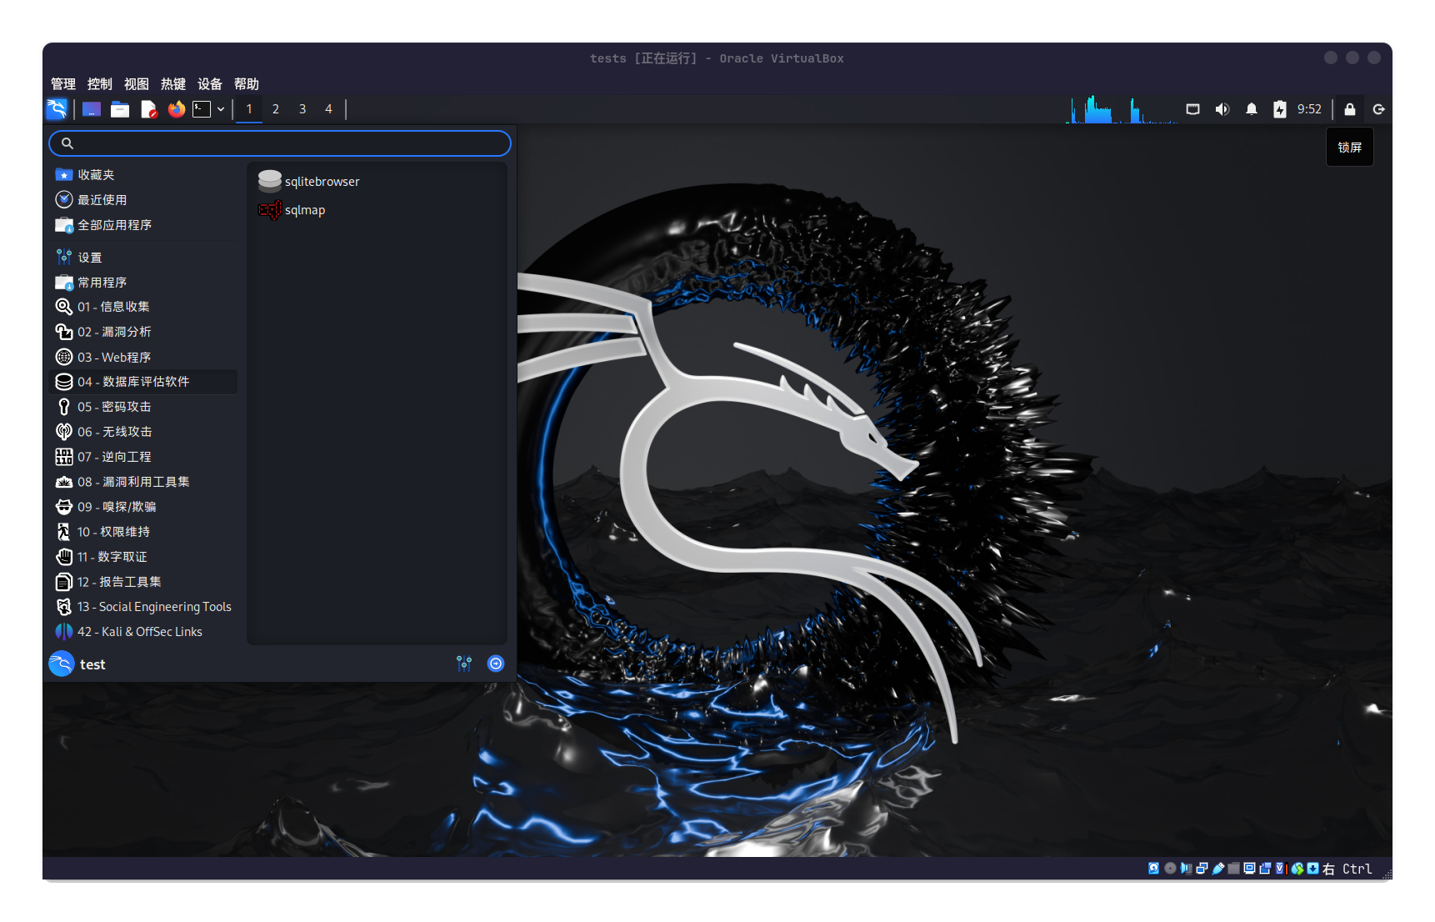
Task: Click the log out icon in panel
Action: [1379, 109]
